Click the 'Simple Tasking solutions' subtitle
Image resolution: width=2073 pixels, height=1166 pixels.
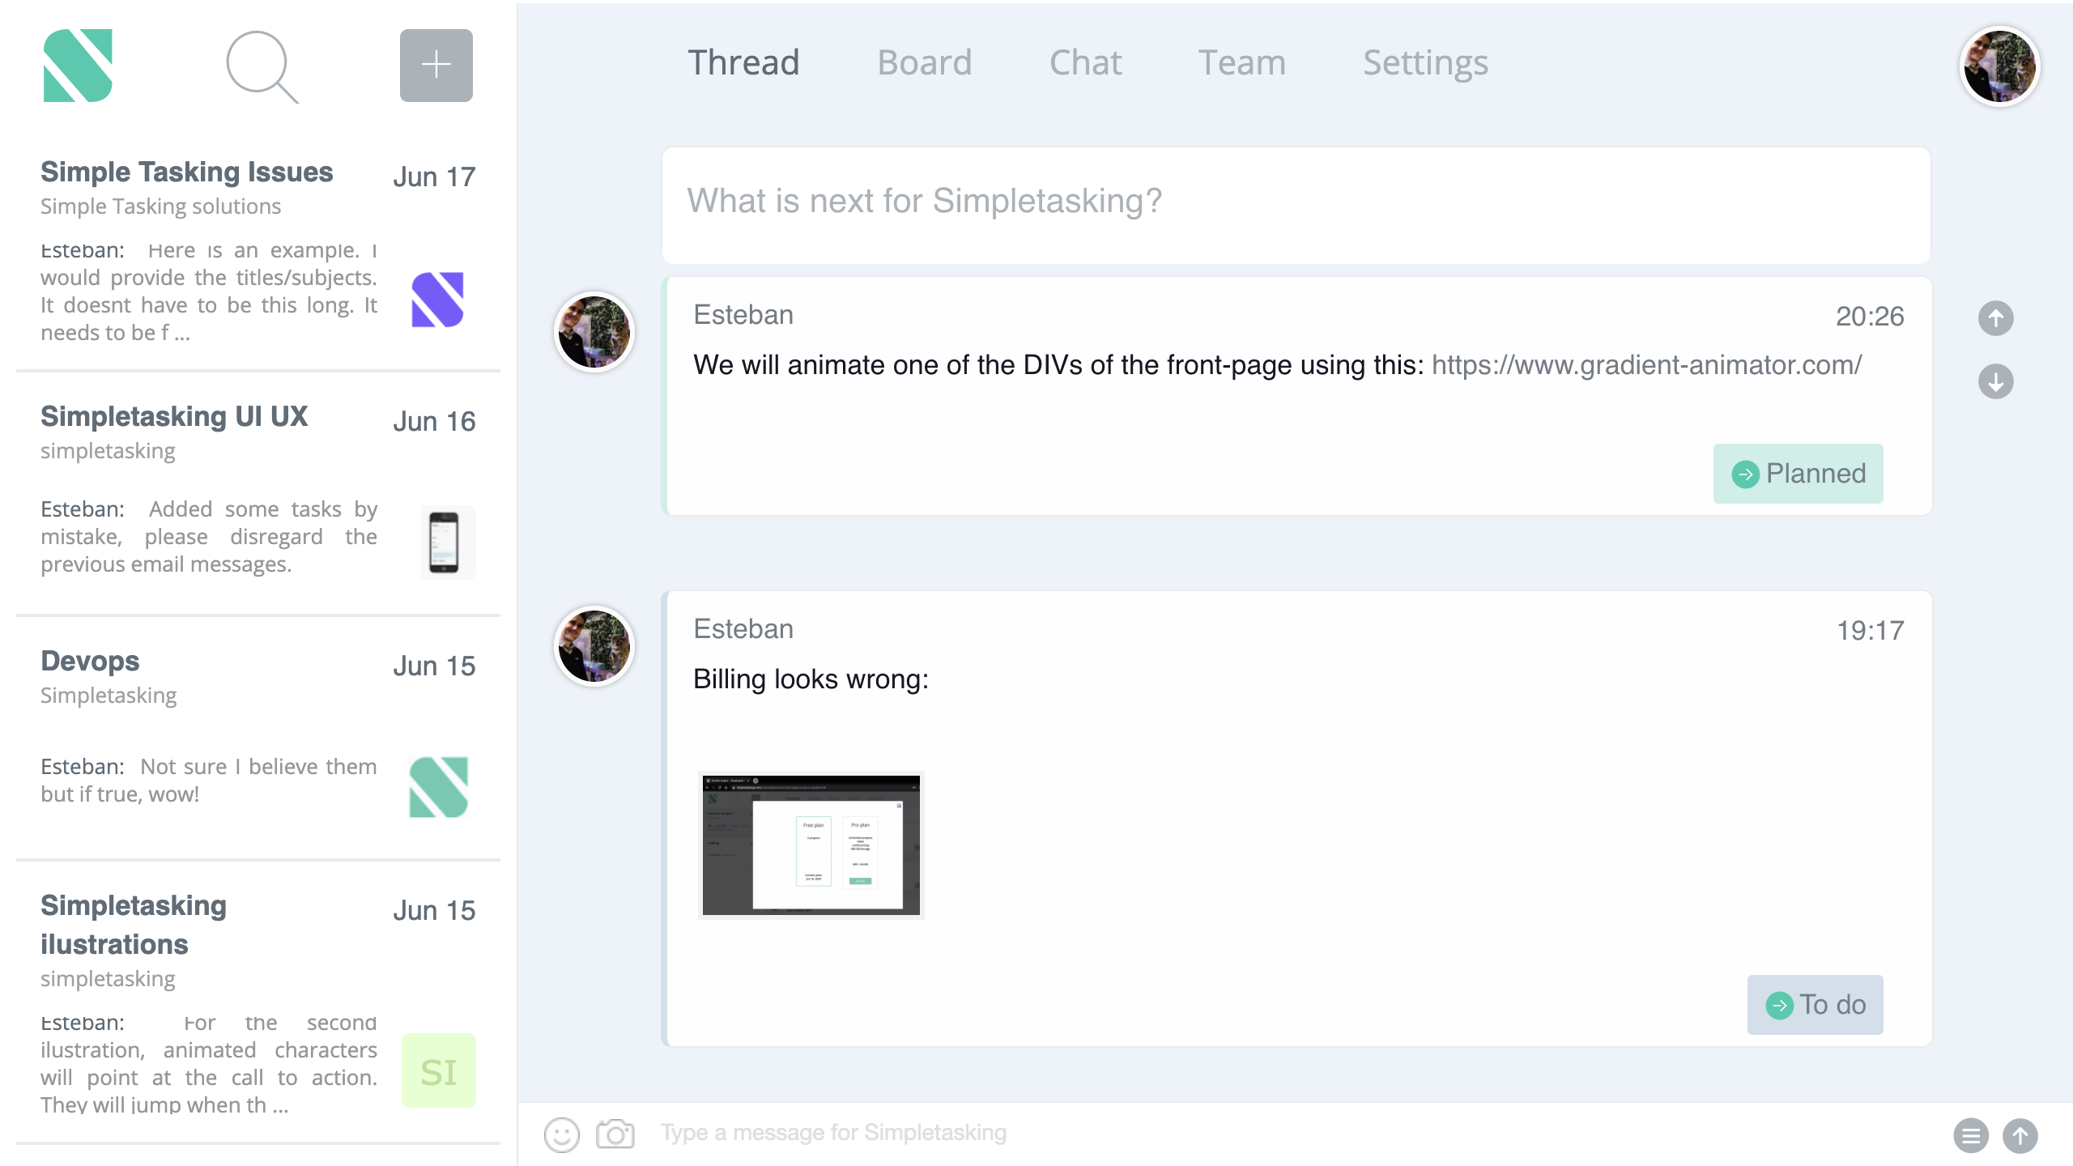click(160, 206)
